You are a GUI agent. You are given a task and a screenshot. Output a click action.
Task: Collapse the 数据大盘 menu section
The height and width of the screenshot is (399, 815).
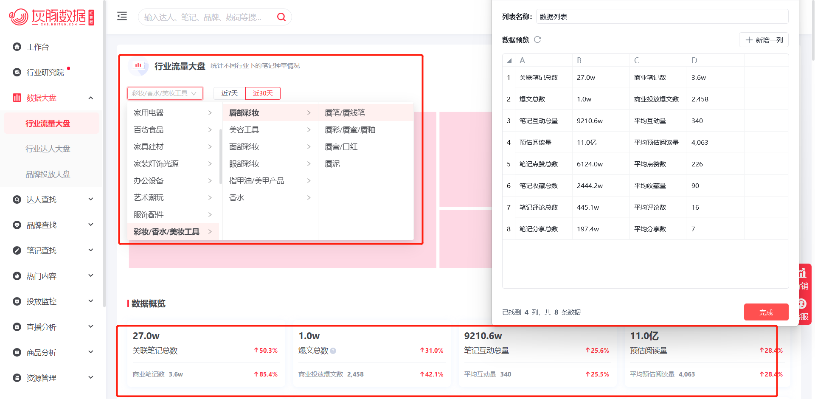[x=91, y=98]
